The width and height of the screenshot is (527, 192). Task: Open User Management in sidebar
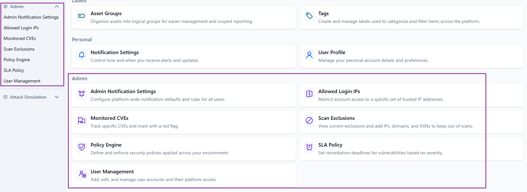(x=22, y=81)
